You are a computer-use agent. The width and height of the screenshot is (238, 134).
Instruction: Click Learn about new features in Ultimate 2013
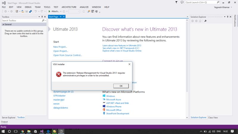(122, 45)
